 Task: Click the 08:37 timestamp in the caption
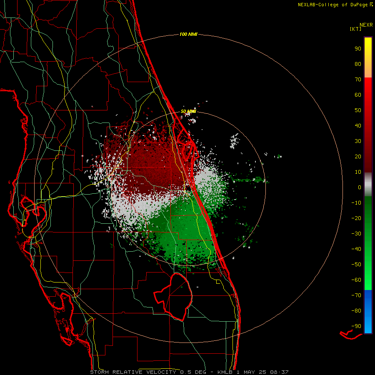279,372
